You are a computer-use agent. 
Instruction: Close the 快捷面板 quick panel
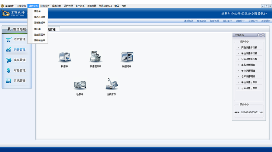[263, 35]
